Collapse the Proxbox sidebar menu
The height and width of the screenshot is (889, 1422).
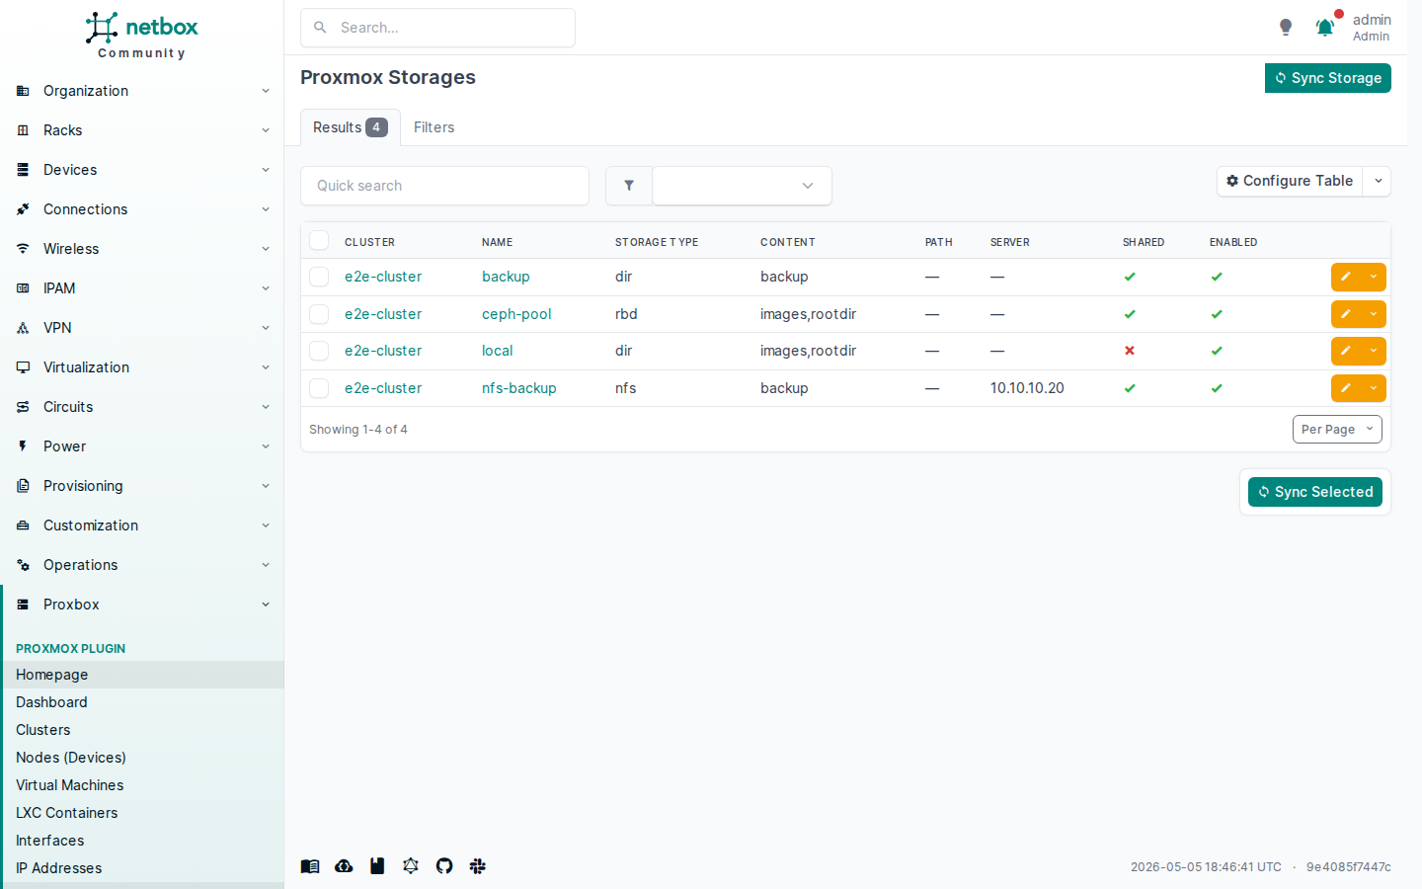pyautogui.click(x=142, y=605)
